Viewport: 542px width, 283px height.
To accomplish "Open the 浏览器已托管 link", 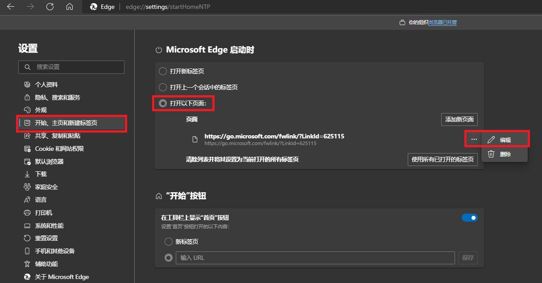I will [442, 22].
